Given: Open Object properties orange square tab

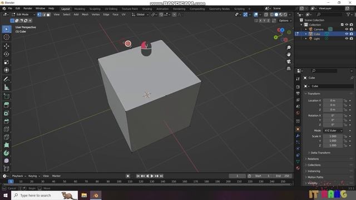Looking at the screenshot, I should [x=298, y=129].
